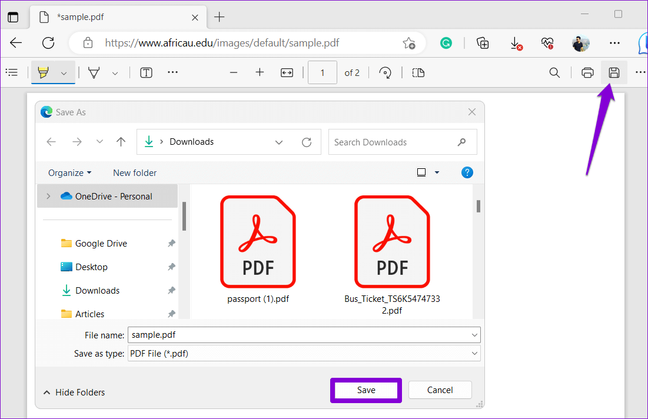
Task: Open the Draw tool options dropdown
Action: (115, 72)
